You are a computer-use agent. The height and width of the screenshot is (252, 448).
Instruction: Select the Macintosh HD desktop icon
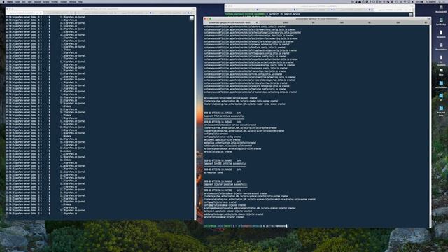click(x=441, y=9)
